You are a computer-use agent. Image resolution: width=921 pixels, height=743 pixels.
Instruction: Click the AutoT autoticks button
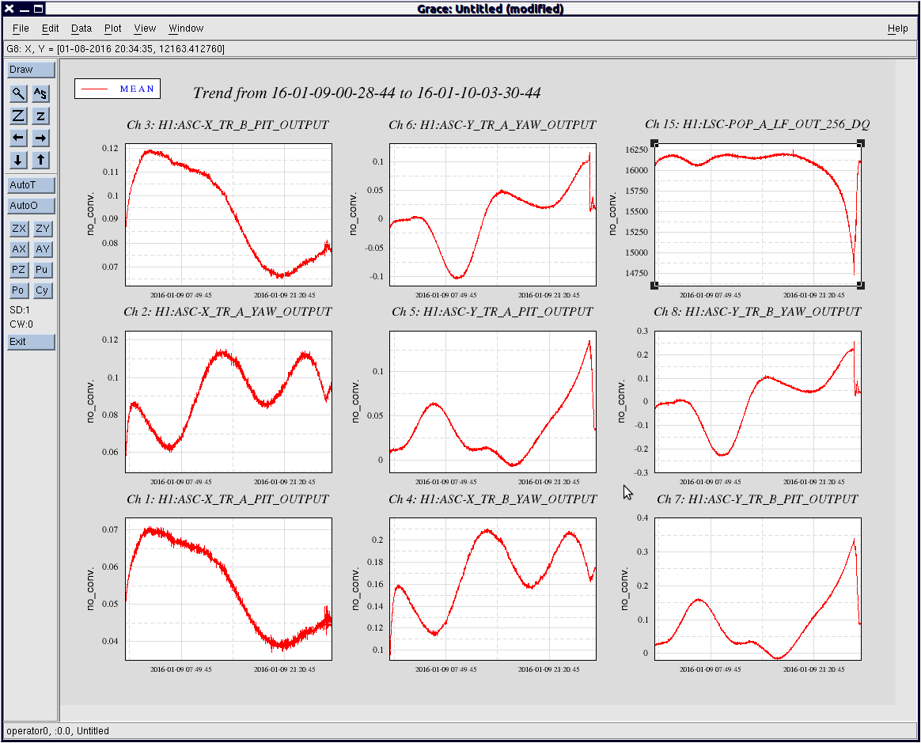(31, 185)
